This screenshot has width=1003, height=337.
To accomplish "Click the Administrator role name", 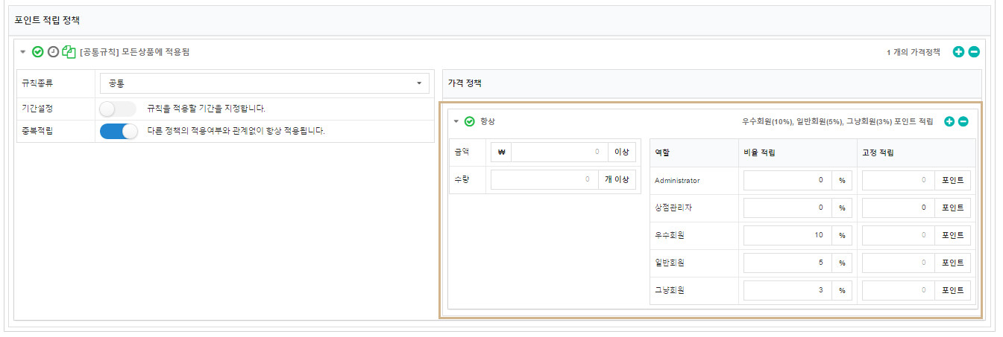I will point(677,180).
